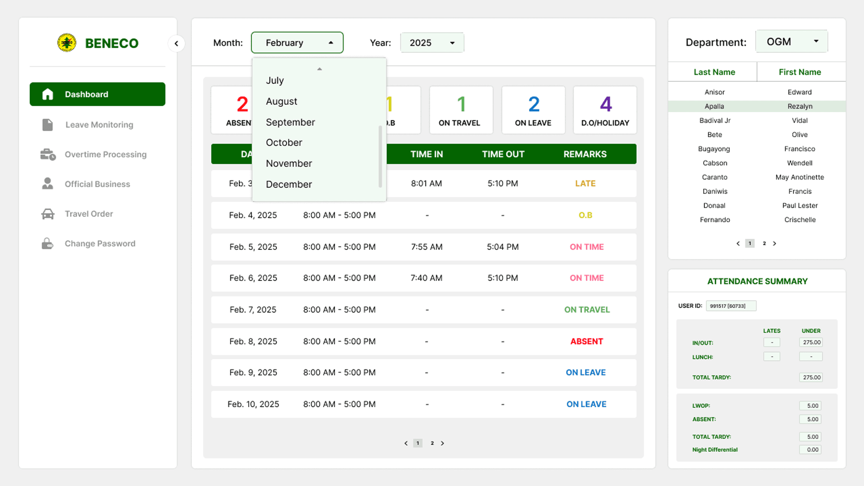Click the Official Business person icon
Screen dimensions: 864x486
click(x=48, y=184)
